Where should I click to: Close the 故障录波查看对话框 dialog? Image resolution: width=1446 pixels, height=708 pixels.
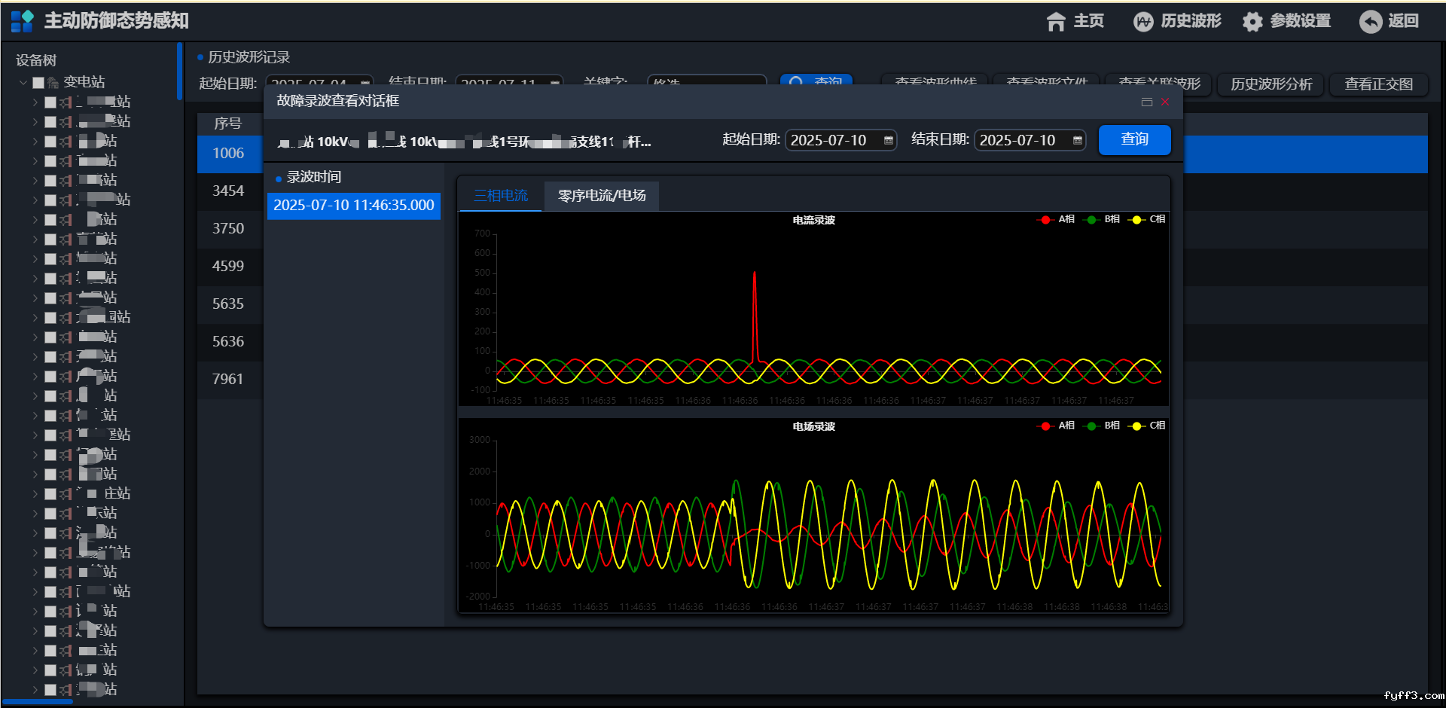coord(1165,102)
